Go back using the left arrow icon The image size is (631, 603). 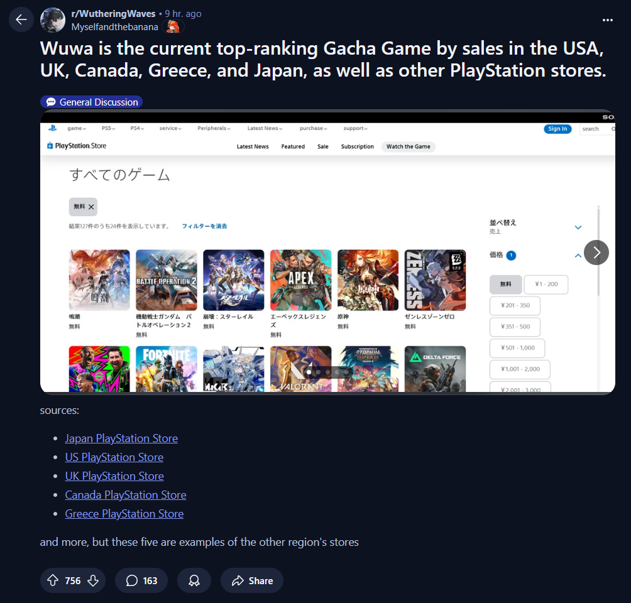click(x=21, y=19)
